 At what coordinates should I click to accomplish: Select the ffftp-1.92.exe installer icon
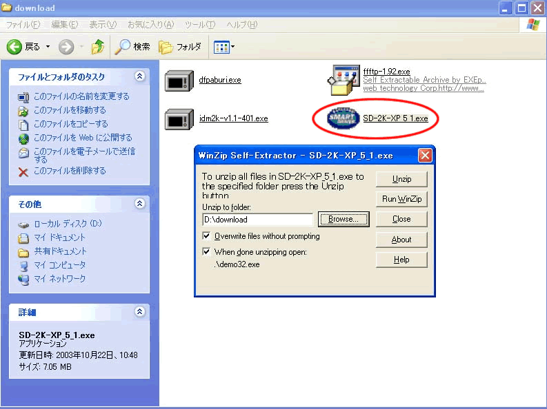click(x=344, y=80)
